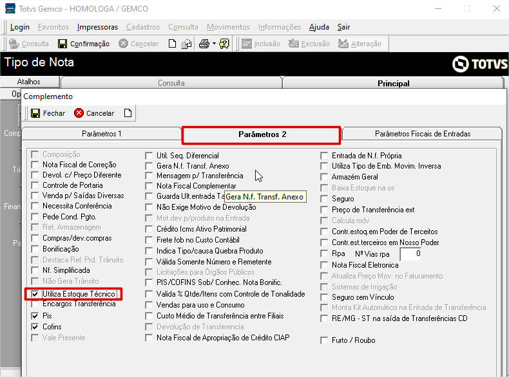Check Pede Cond. Pgto. option

pos(35,217)
